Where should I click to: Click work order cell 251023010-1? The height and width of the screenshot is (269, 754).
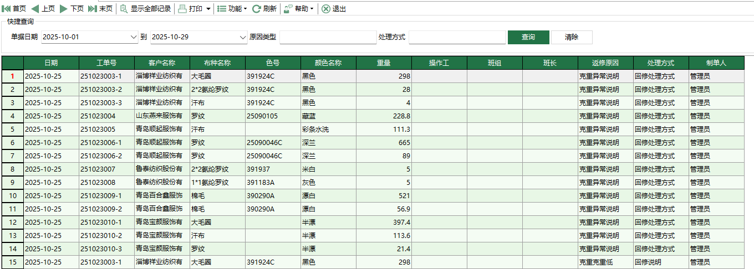coord(107,222)
